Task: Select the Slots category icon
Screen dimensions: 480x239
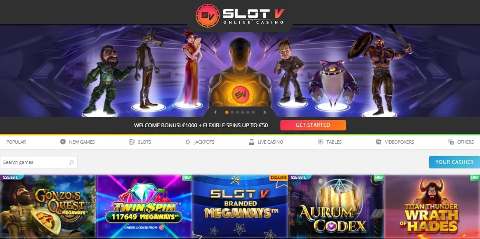Action: [132, 142]
